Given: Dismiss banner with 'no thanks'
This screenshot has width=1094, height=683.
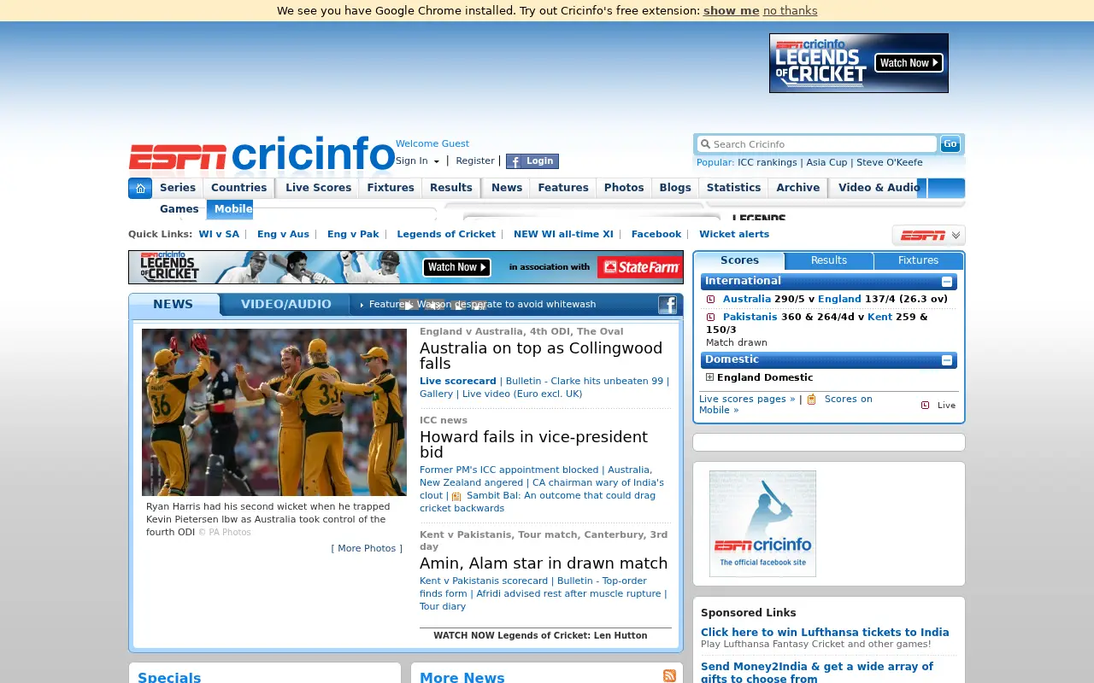Looking at the screenshot, I should click(790, 10).
